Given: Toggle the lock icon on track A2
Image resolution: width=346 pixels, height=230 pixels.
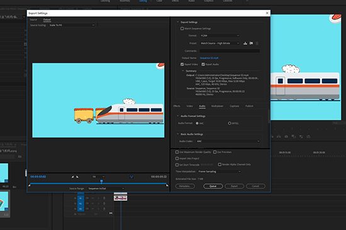Looking at the screenshot, I should 75,204.
